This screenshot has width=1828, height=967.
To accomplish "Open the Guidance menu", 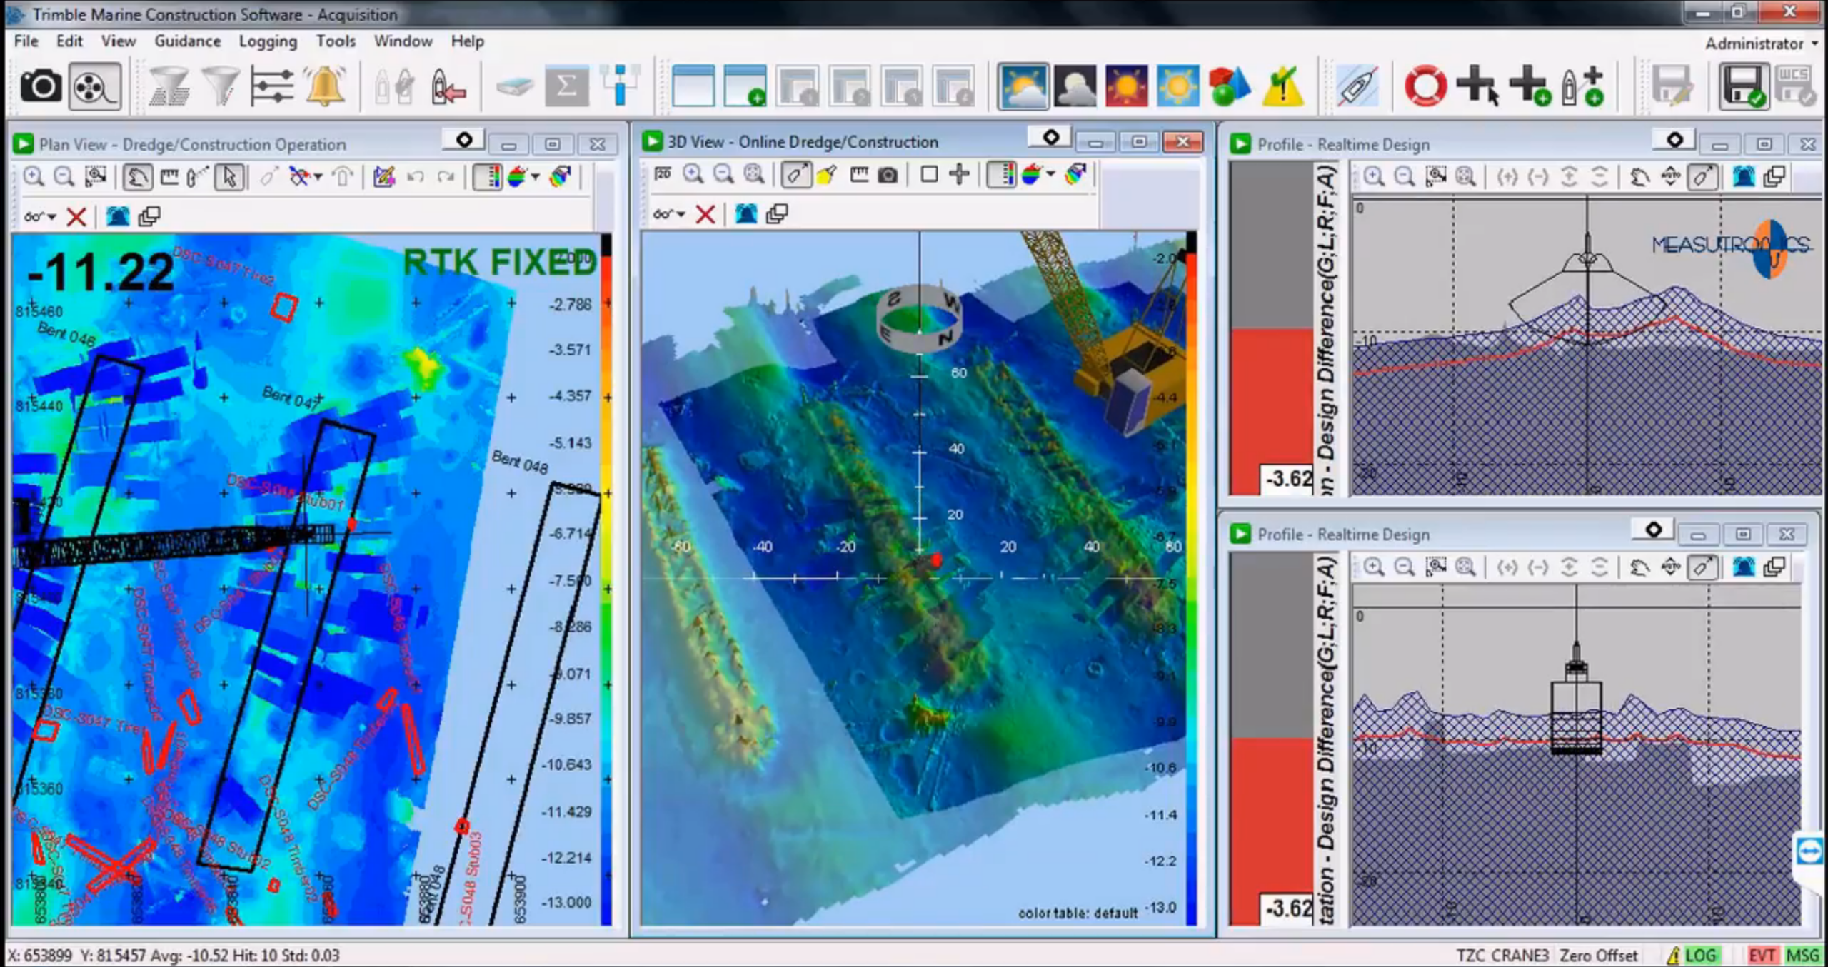I will pos(187,41).
